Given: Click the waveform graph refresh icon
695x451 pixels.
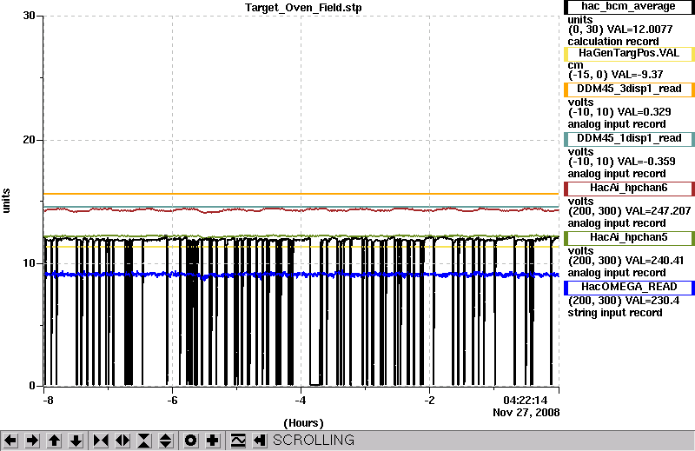Looking at the screenshot, I should tap(238, 441).
